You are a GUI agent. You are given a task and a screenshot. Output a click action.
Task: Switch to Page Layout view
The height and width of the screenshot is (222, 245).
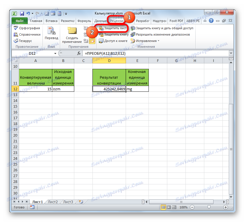click(x=169, y=207)
